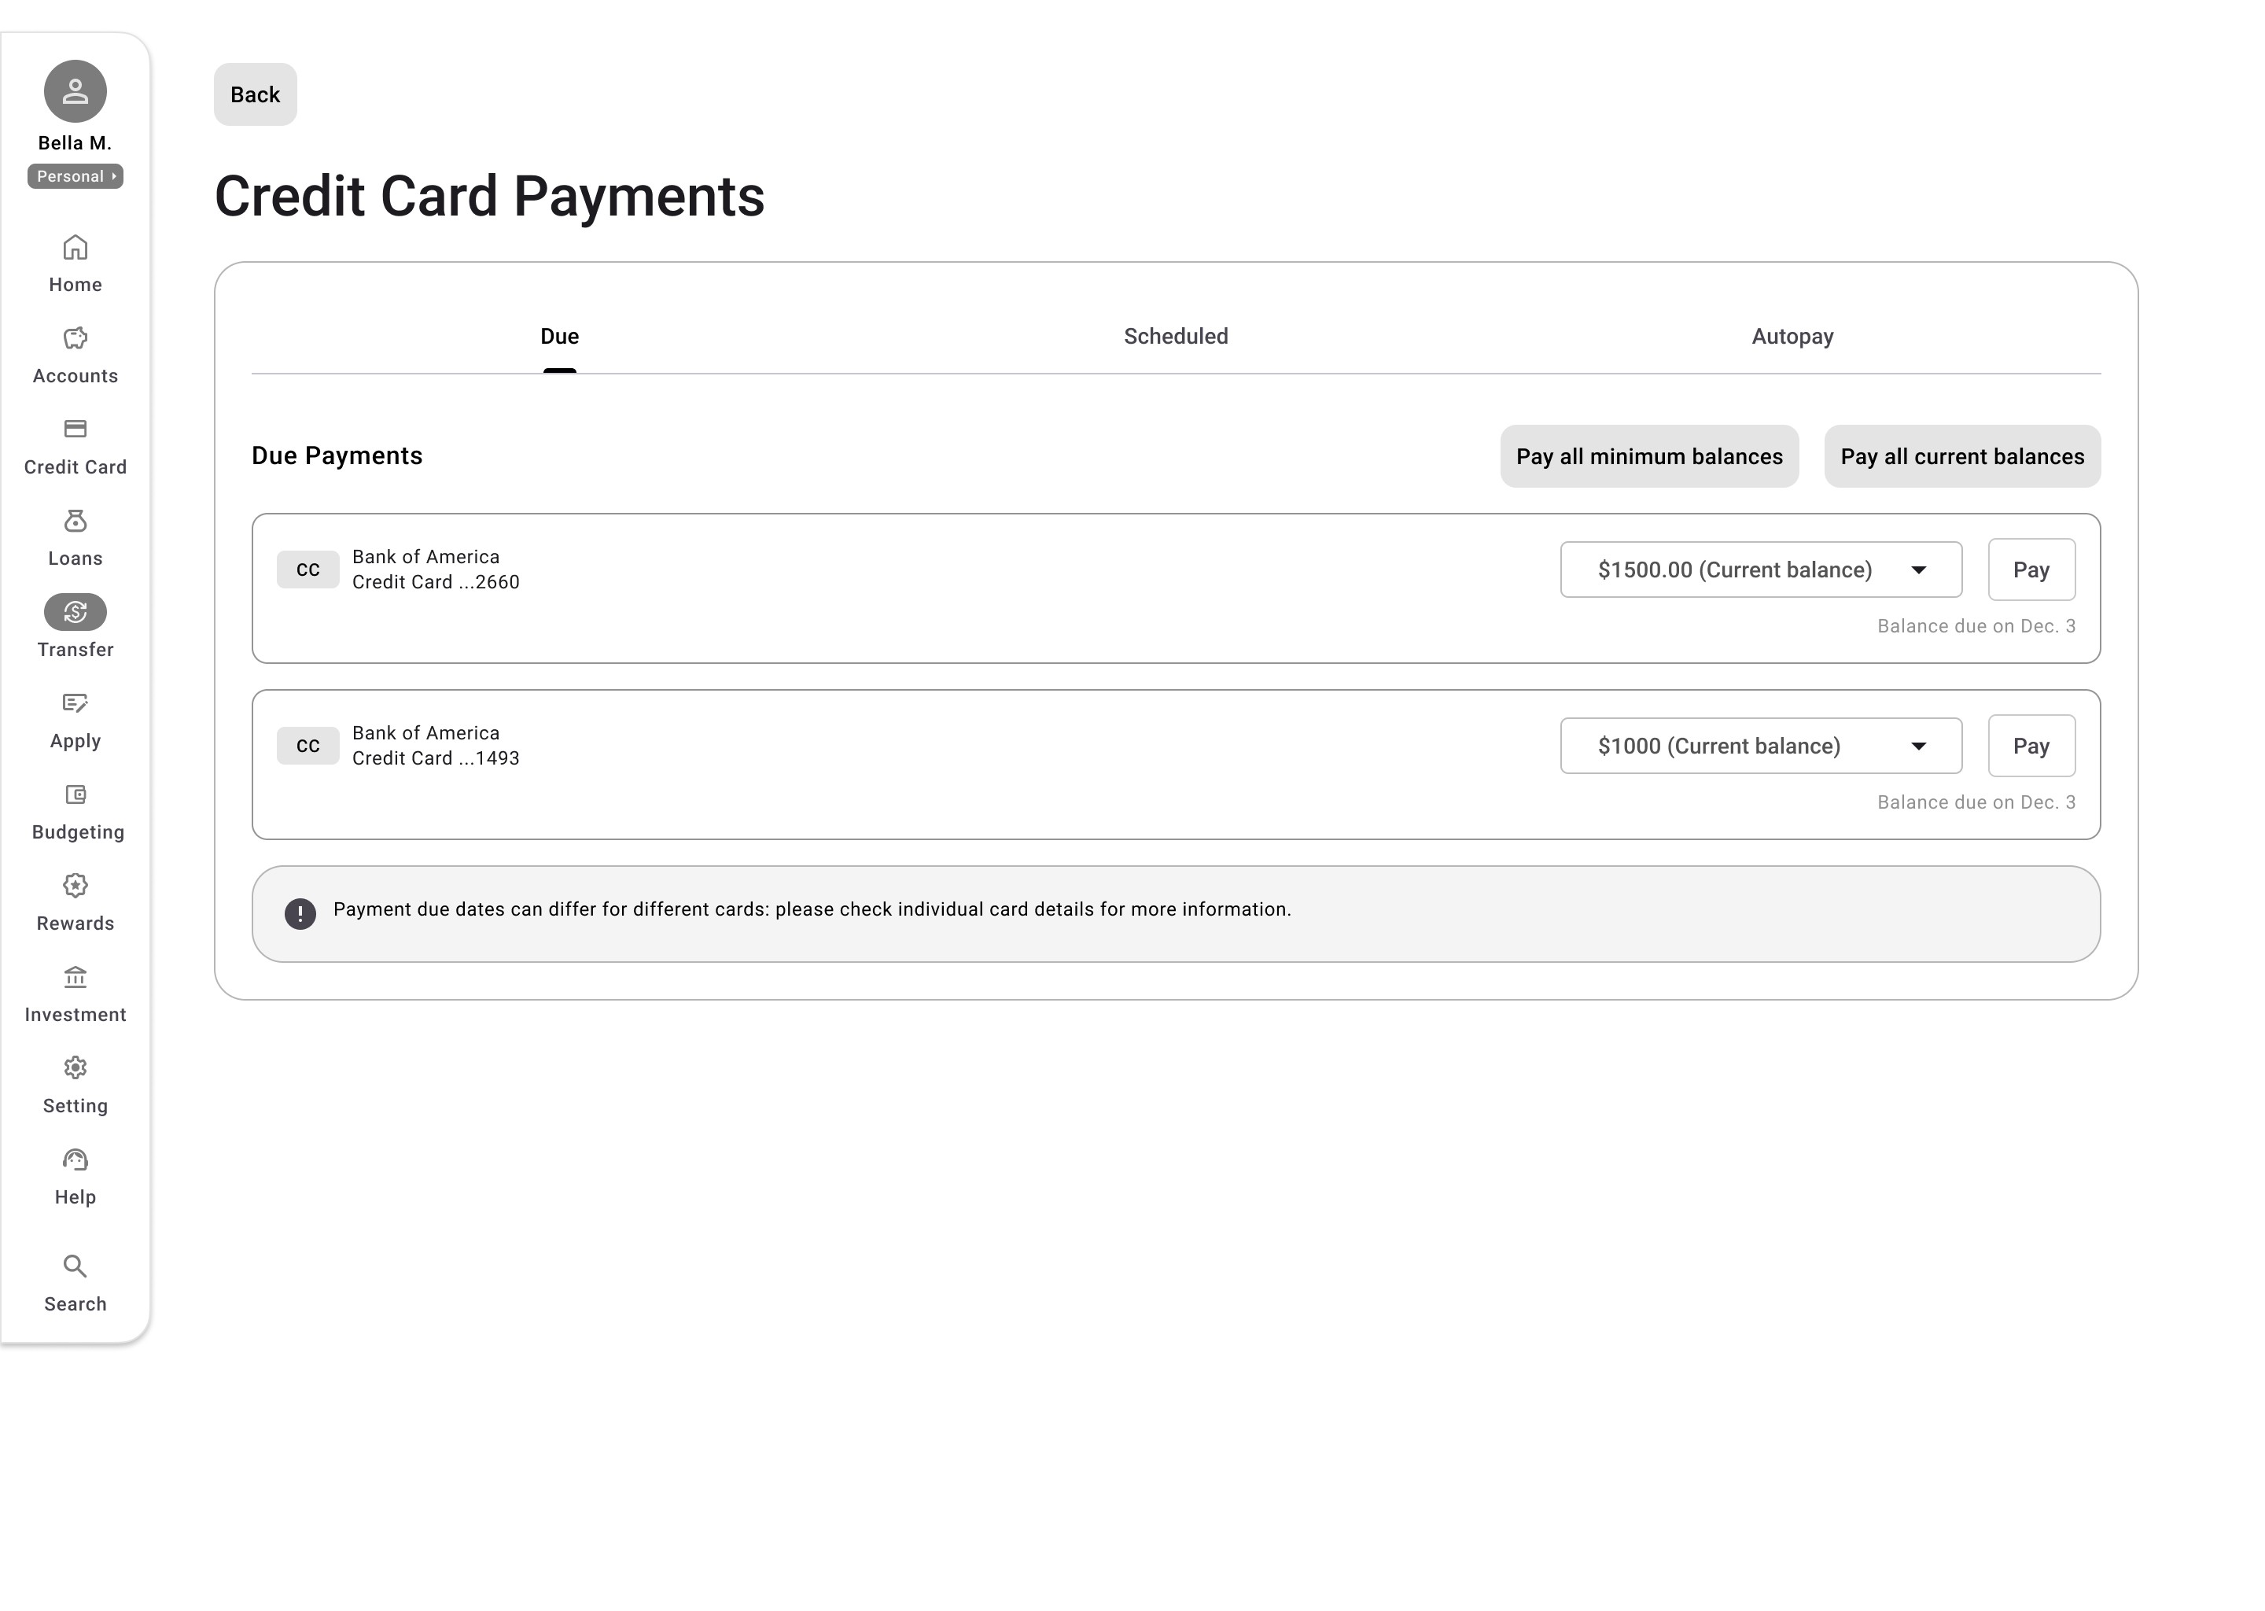Go to Accounts piggy bank icon

pyautogui.click(x=75, y=338)
